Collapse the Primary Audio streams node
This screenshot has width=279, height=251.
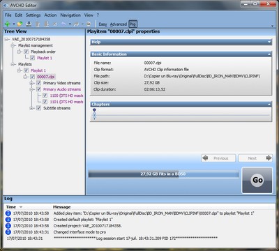tap(32, 89)
